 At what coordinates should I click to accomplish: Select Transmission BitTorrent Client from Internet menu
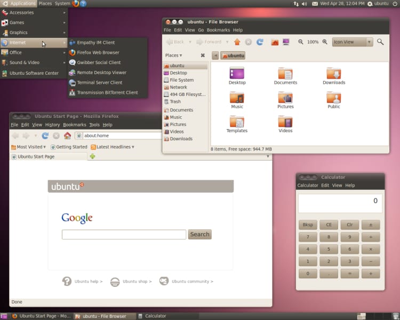pyautogui.click(x=107, y=92)
